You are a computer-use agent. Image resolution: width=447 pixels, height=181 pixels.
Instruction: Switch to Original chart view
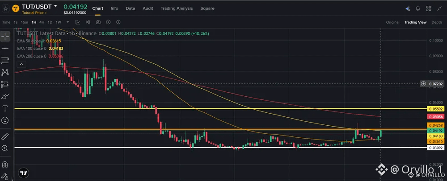pyautogui.click(x=392, y=22)
